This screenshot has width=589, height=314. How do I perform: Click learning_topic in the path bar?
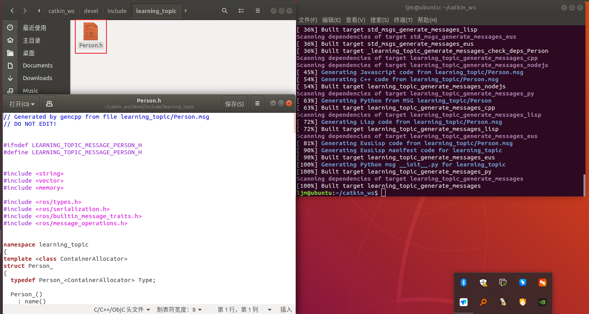156,11
